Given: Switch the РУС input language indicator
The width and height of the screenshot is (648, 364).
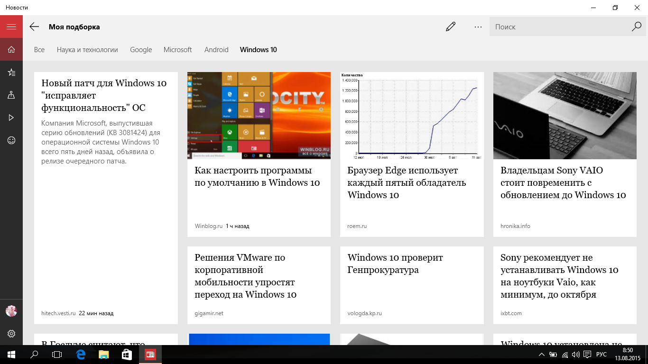Looking at the screenshot, I should (601, 355).
